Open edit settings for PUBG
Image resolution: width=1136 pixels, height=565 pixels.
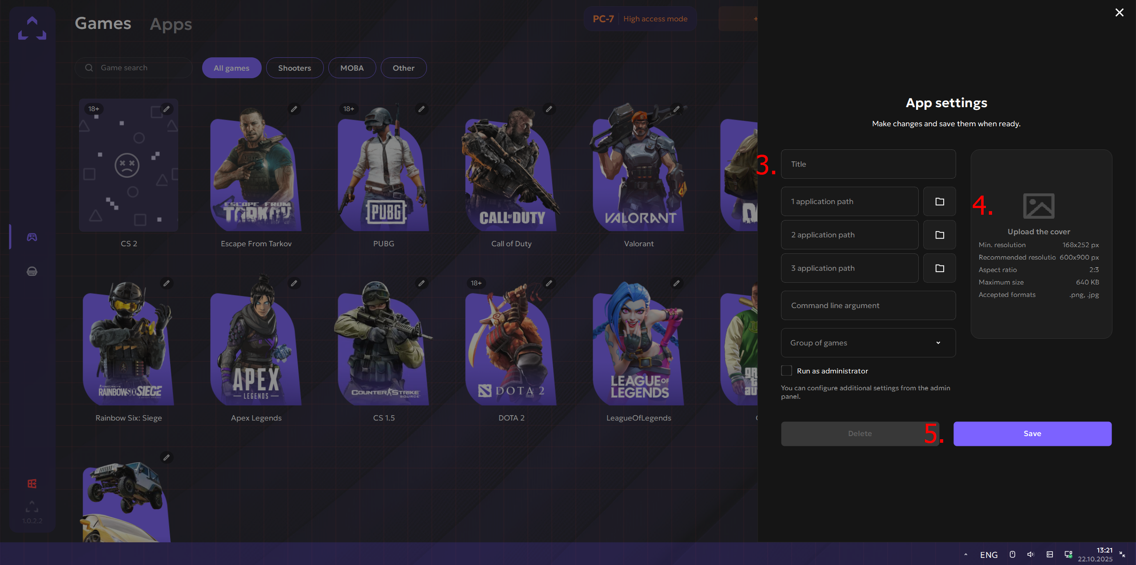pyautogui.click(x=421, y=109)
